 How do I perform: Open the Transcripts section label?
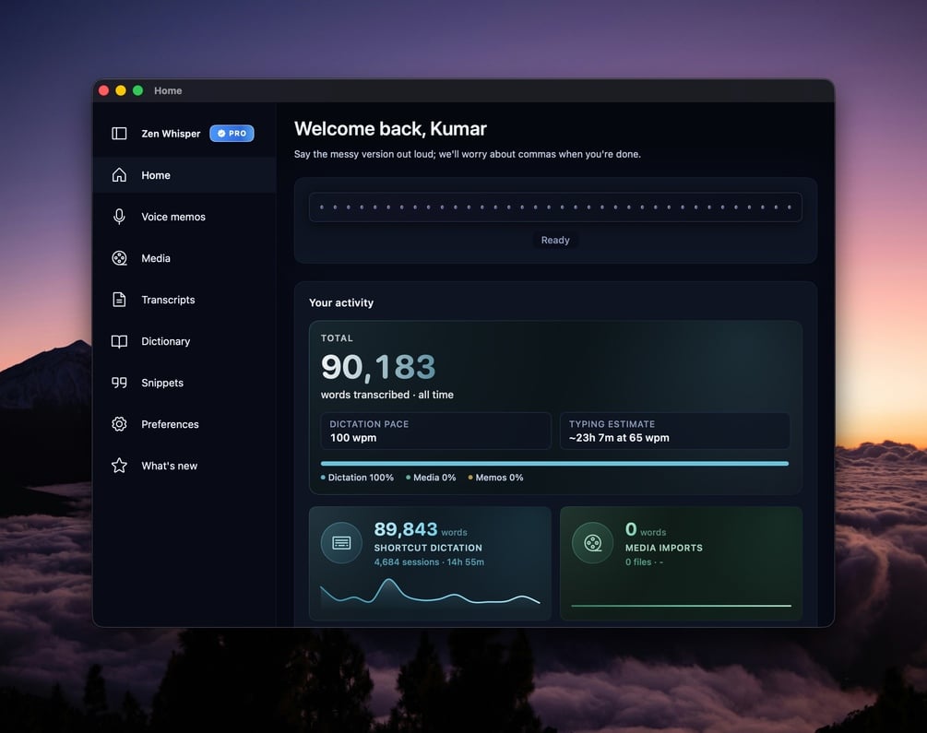[168, 300]
